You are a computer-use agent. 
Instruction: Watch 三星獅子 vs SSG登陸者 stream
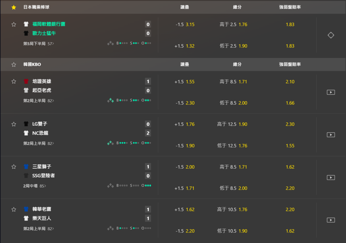pos(331,178)
